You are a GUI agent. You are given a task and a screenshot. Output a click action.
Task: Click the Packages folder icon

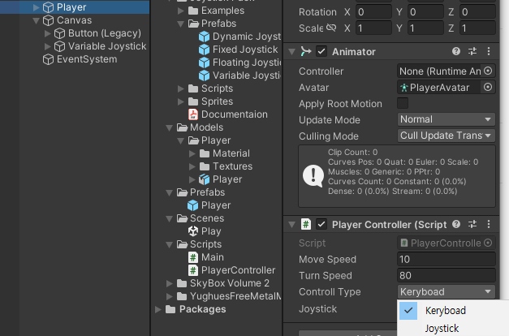click(x=170, y=309)
